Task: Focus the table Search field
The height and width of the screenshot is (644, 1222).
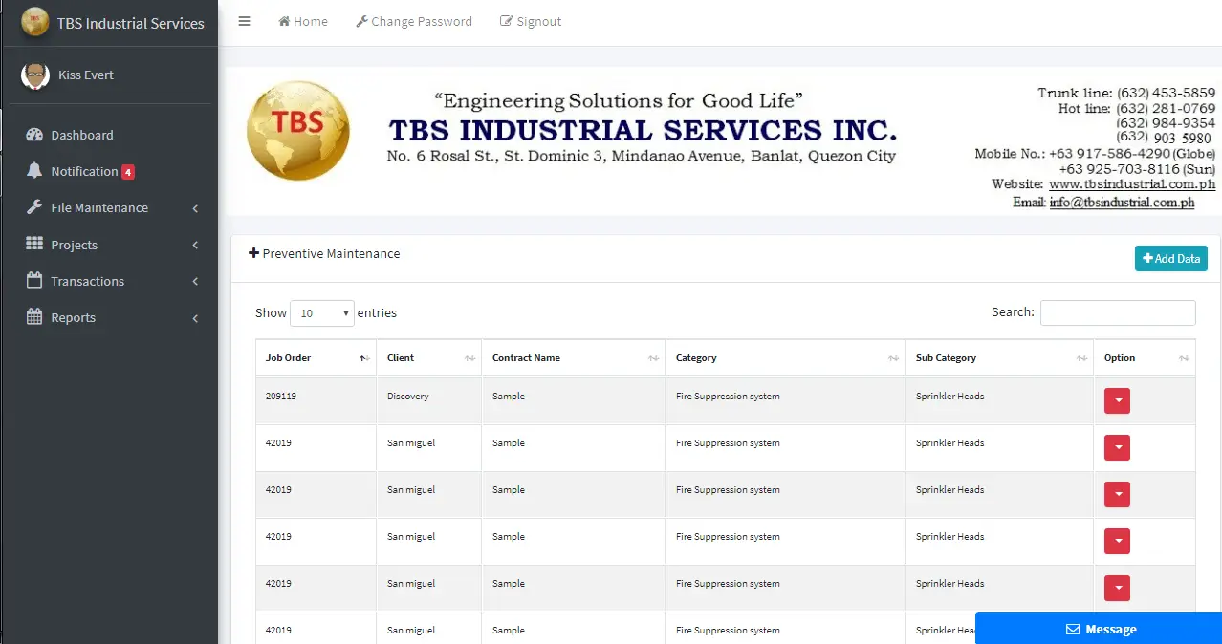Action: click(x=1118, y=312)
